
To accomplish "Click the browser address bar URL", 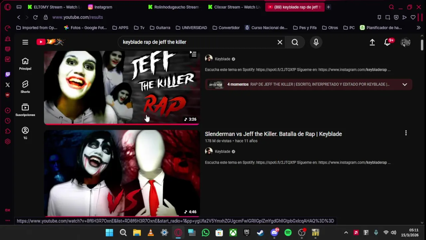I will coord(78,17).
